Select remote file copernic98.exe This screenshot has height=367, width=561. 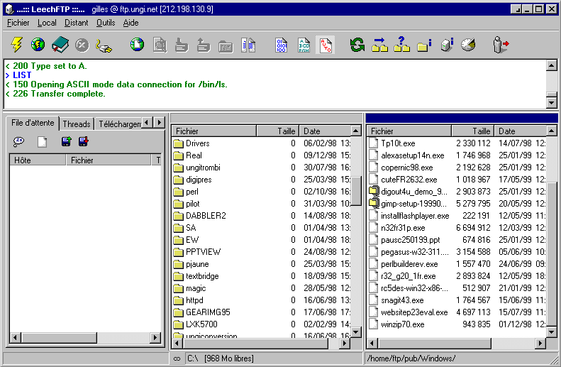[407, 168]
